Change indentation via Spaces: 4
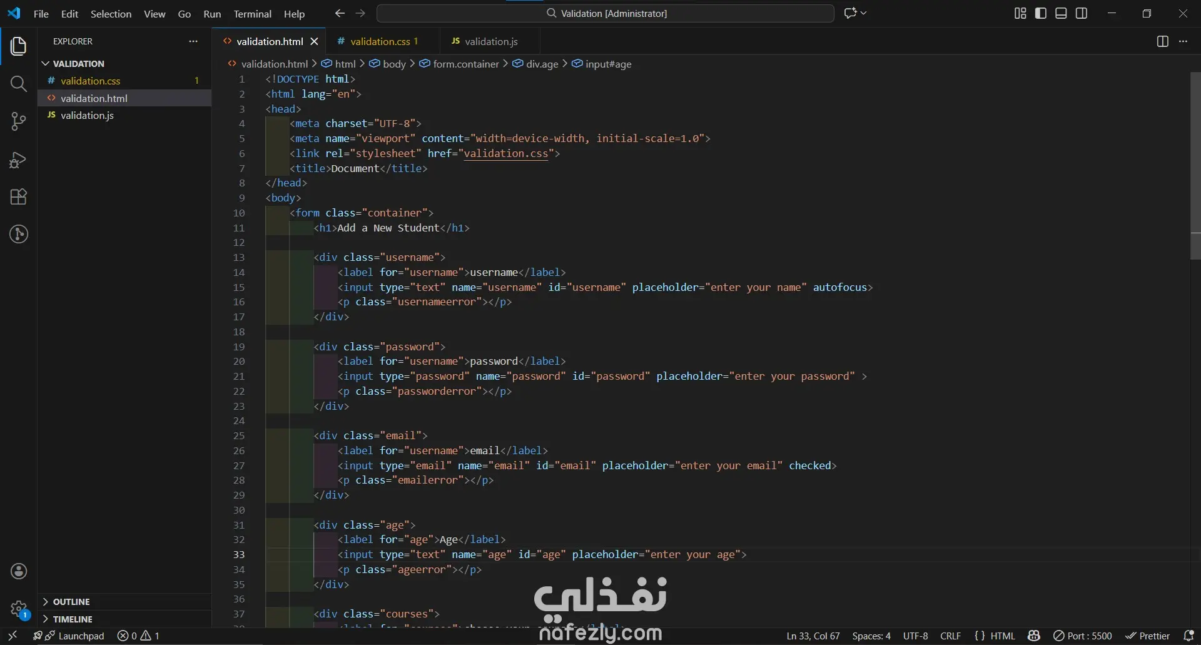This screenshot has width=1201, height=645. click(x=871, y=636)
